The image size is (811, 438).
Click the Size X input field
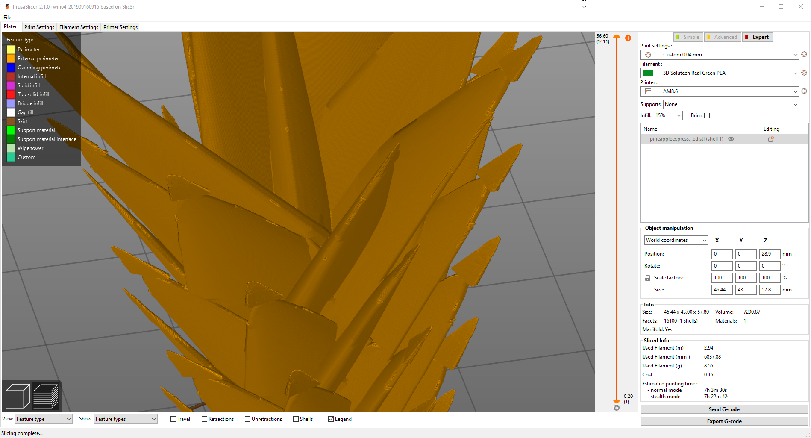coord(722,290)
